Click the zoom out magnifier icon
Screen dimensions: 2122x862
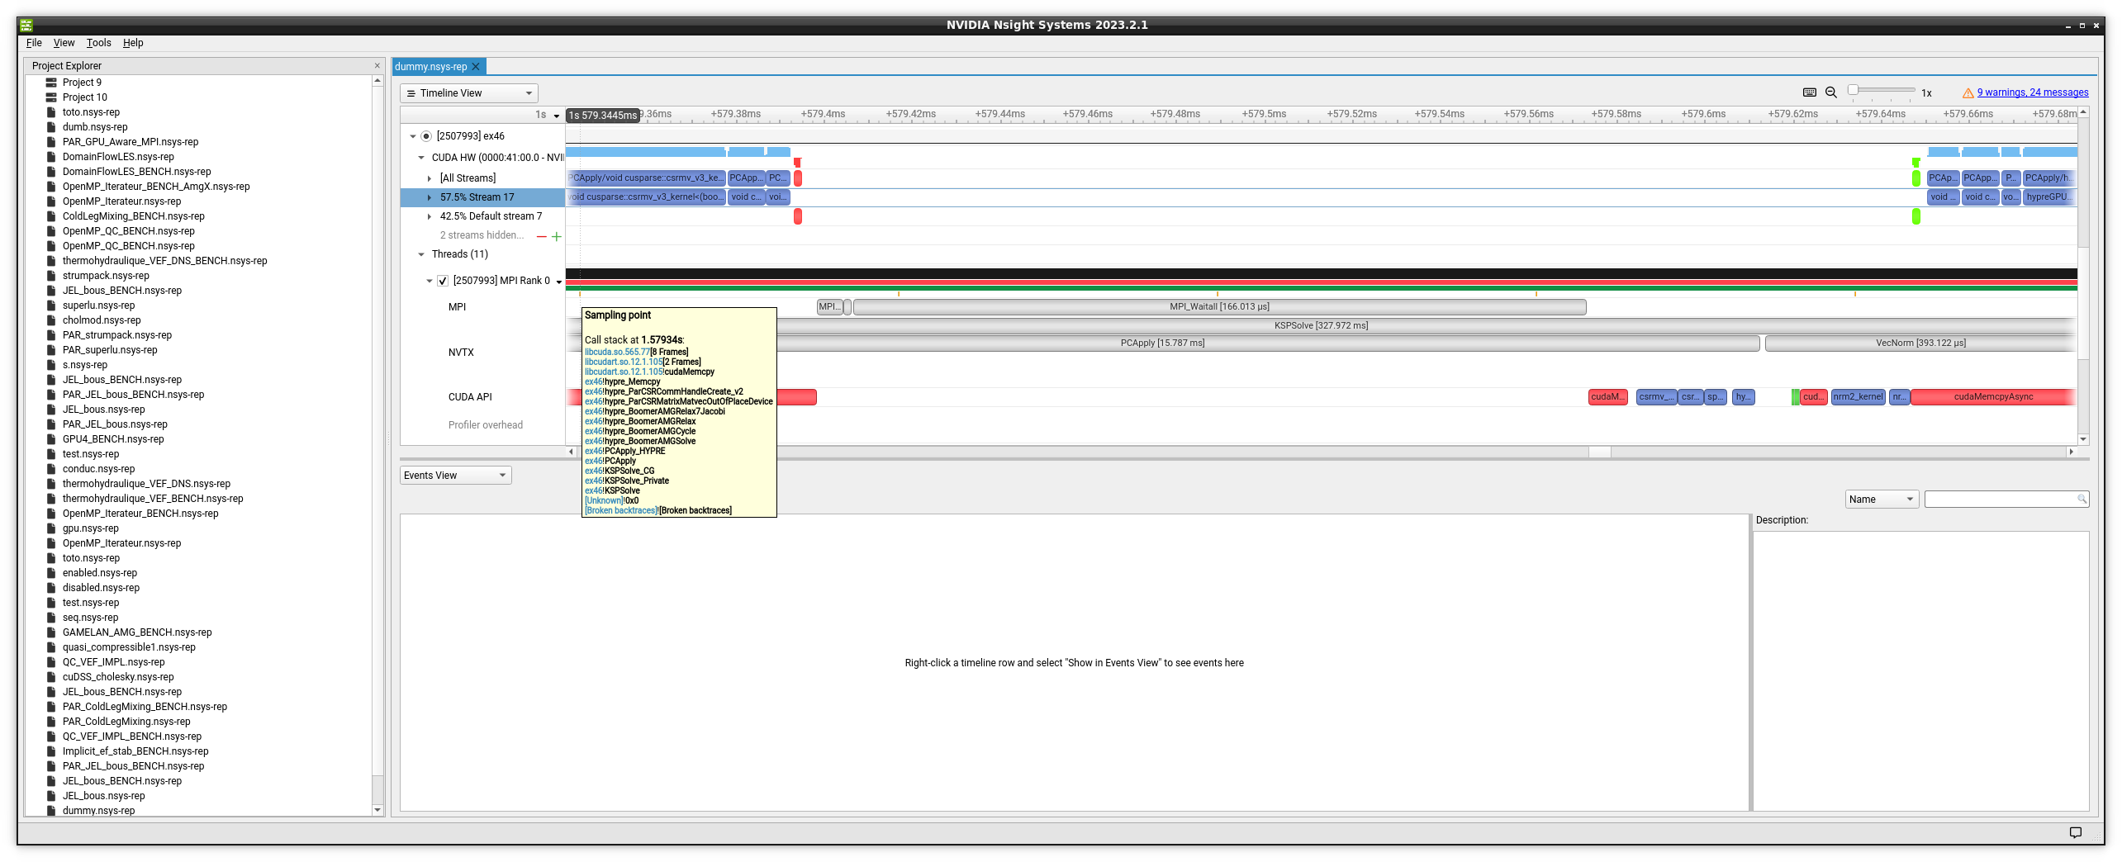(1831, 92)
